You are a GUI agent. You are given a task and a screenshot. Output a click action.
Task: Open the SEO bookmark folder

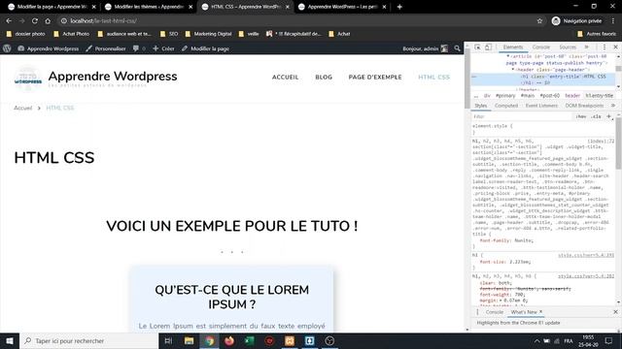[169, 34]
